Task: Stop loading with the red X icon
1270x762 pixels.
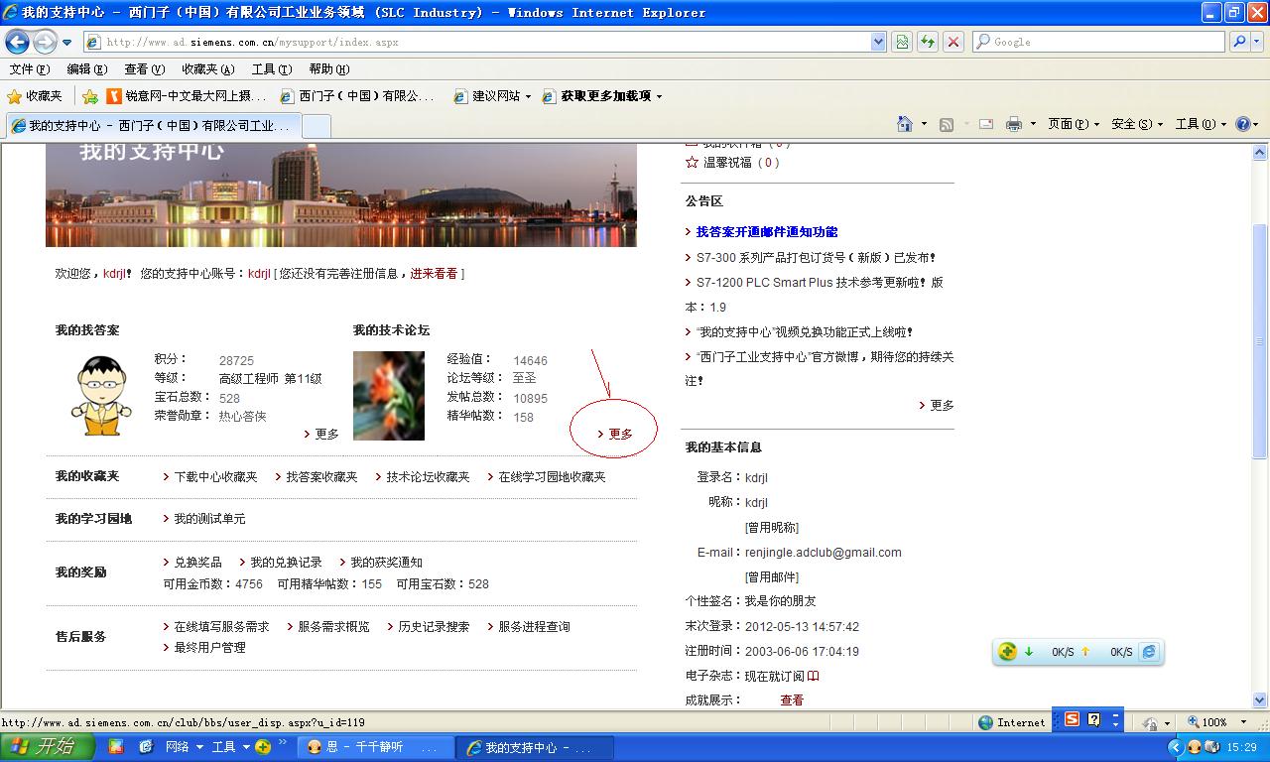Action: tap(953, 42)
